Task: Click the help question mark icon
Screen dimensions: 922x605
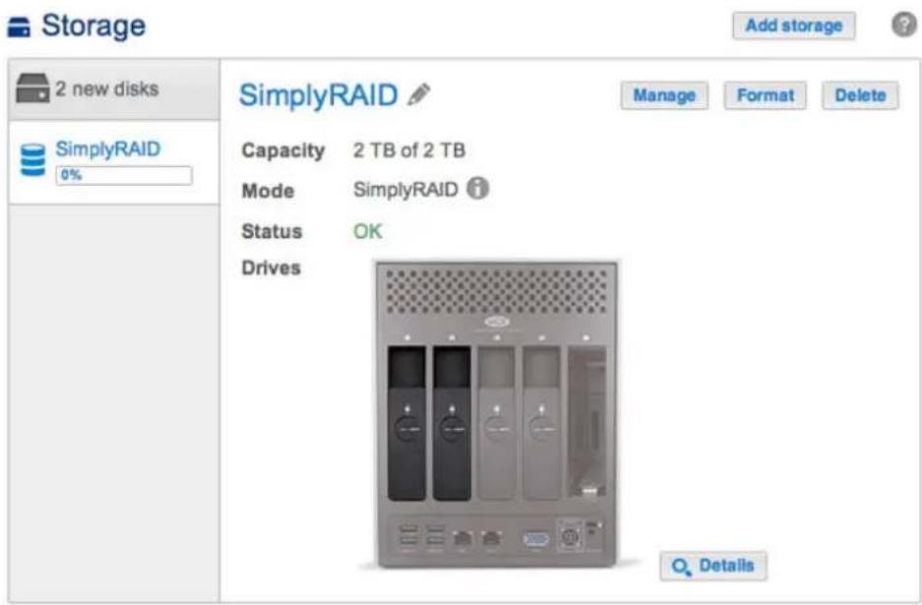Action: 903,25
